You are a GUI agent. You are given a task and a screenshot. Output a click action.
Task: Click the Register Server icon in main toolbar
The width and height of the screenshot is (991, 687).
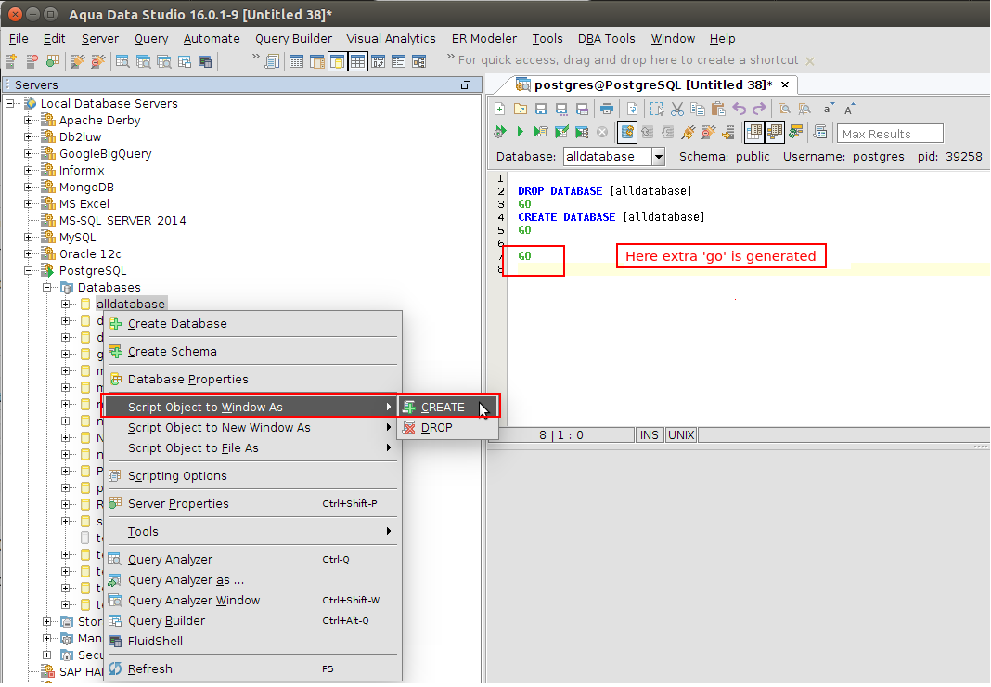[11, 60]
